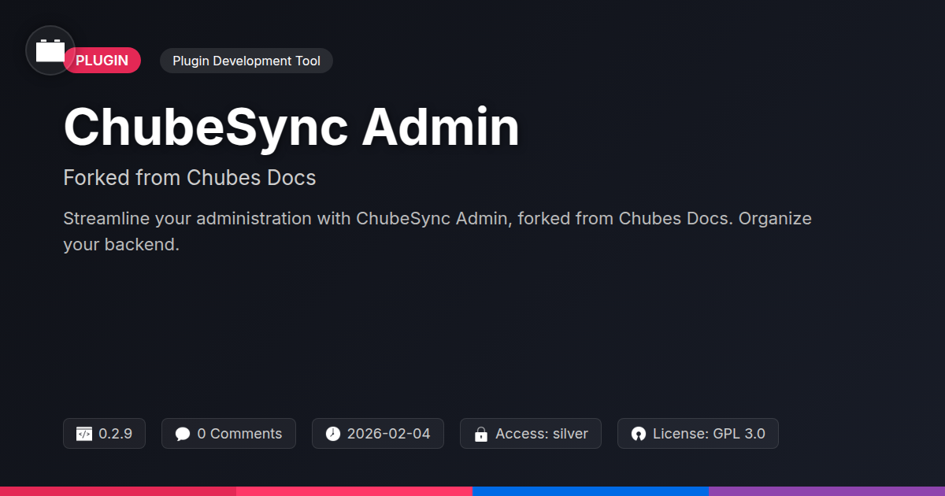Click the Access: silver label
This screenshot has height=496, width=945.
[542, 434]
